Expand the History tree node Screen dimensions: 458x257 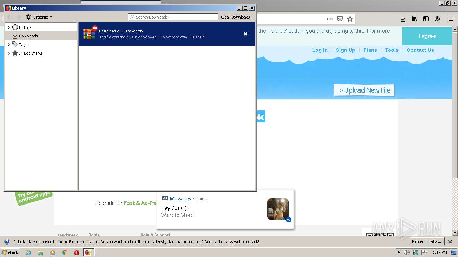[9, 27]
